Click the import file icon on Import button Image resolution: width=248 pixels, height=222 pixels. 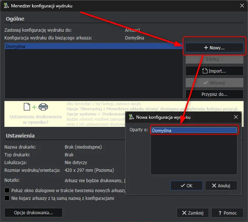[x=205, y=71]
